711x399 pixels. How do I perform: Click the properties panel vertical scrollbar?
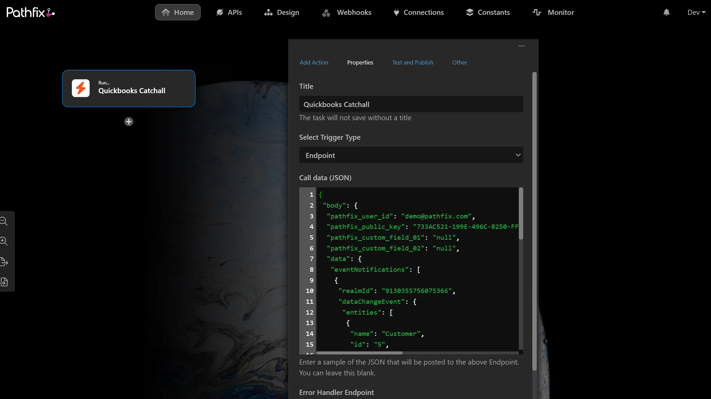click(534, 221)
